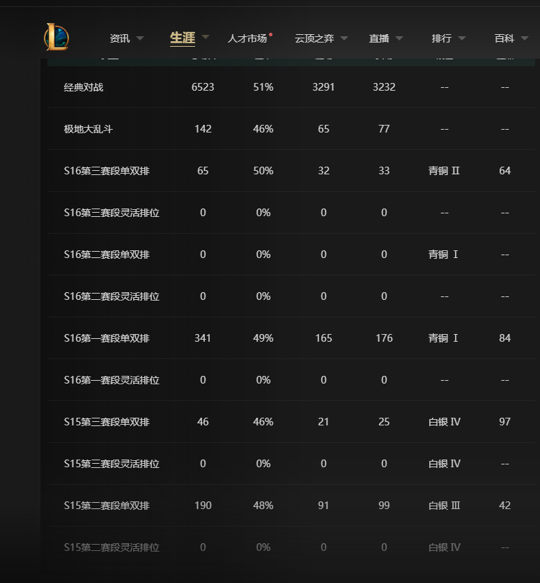The width and height of the screenshot is (540, 583).
Task: Click the 165 wins value
Action: [x=323, y=338]
